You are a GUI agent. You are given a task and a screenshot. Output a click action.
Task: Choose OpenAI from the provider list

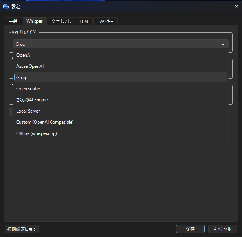pyautogui.click(x=24, y=55)
